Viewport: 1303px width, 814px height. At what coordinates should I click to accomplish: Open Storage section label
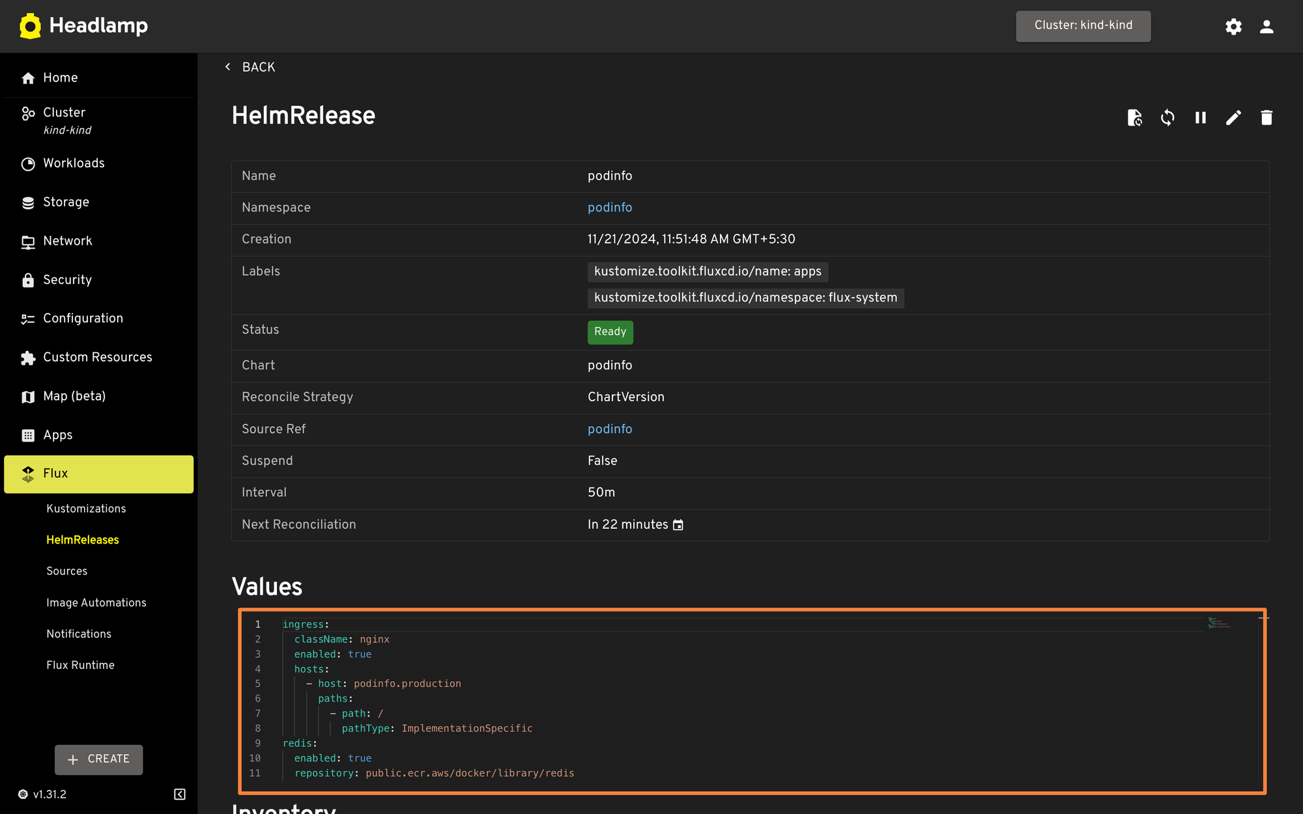(x=66, y=202)
